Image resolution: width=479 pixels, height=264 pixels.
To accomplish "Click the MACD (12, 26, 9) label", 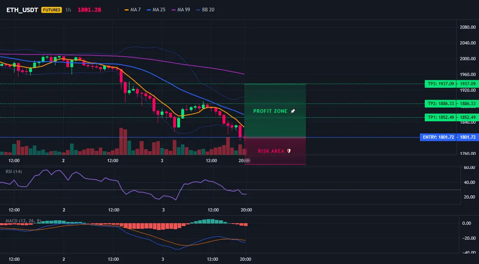I will [x=23, y=221].
